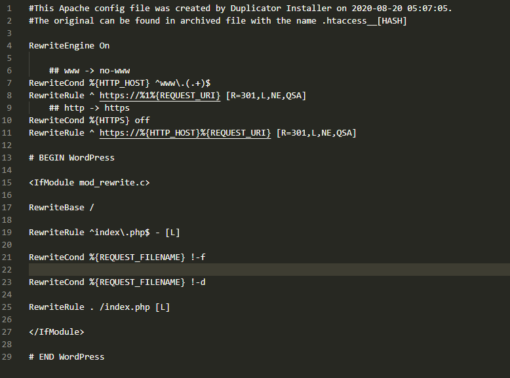This screenshot has height=378, width=510.
Task: Click the '# END WordPress' comment
Action: coord(66,357)
